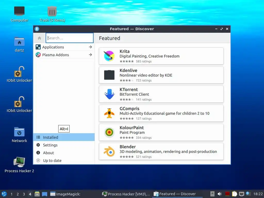Click Kdenlive's 722 ratings text
264x198 pixels.
(x=144, y=80)
